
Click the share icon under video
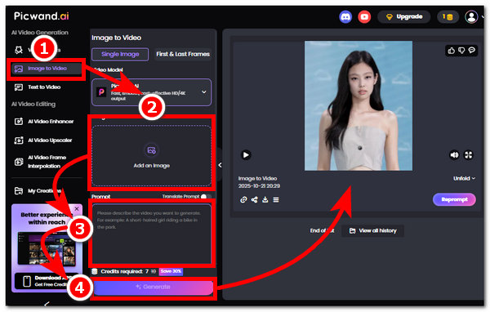(x=254, y=199)
